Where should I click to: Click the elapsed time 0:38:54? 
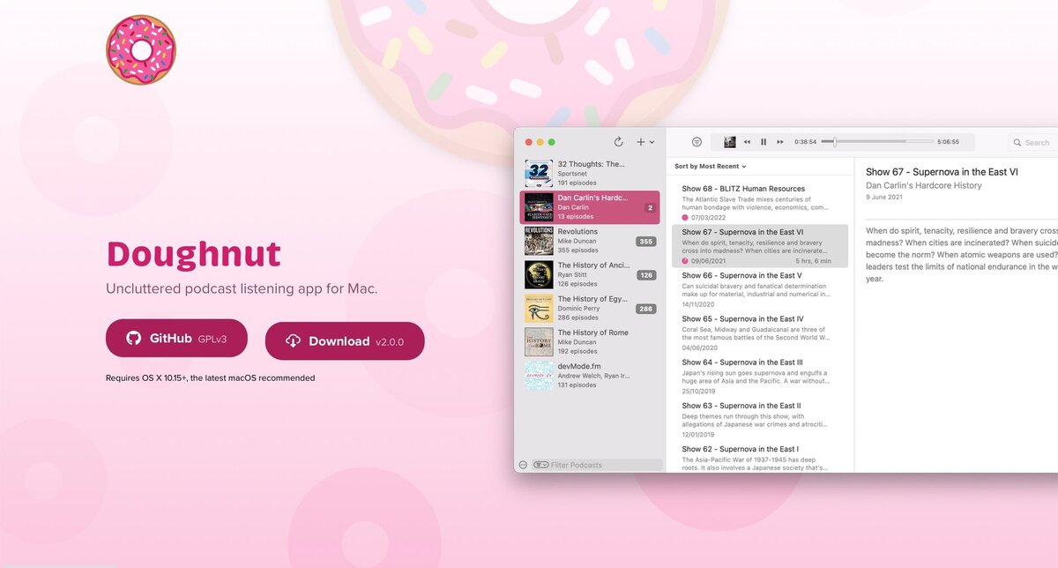pos(805,142)
